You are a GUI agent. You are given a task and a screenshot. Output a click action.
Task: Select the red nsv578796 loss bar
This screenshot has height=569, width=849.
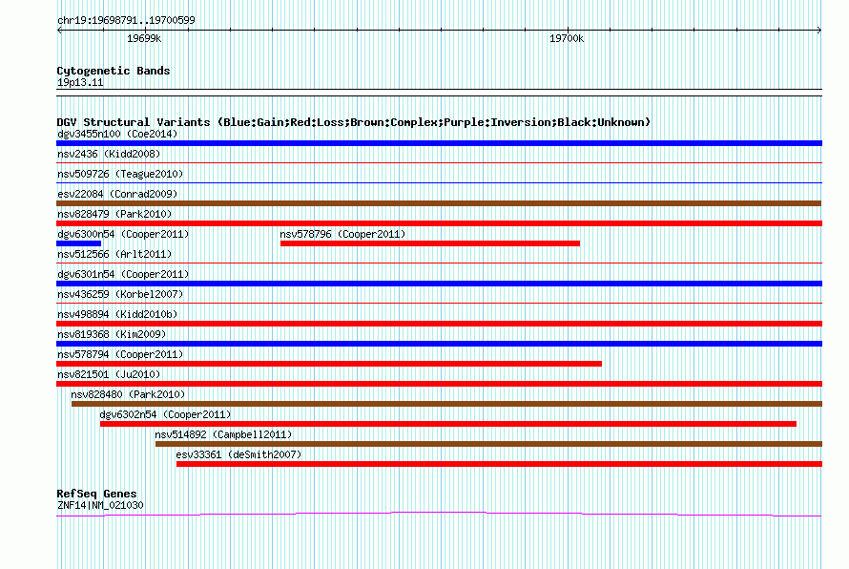tap(430, 243)
